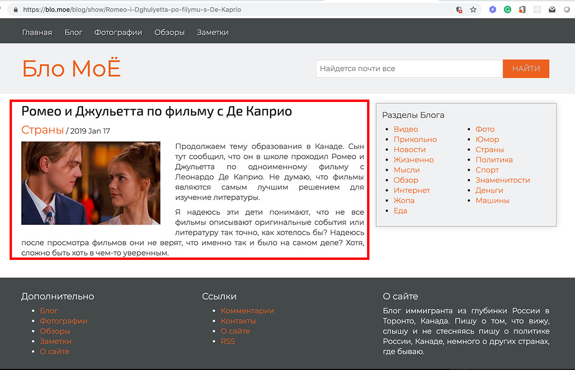Open the Страны category link under title

point(42,130)
